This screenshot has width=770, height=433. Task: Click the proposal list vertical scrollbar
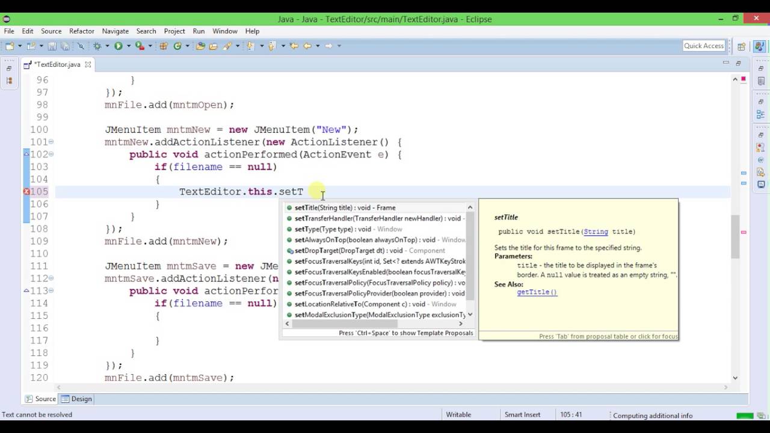point(470,260)
